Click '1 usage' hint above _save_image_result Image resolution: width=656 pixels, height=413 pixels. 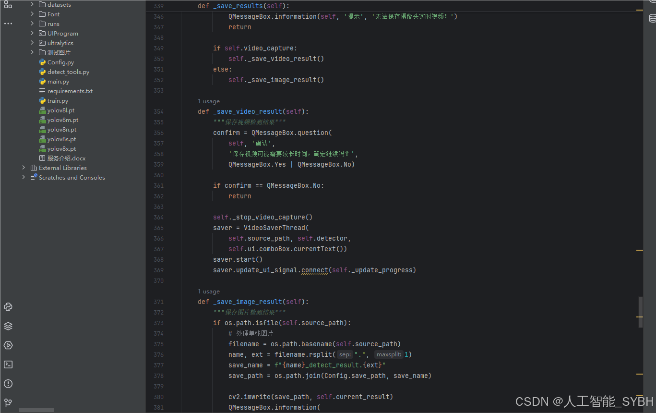pyautogui.click(x=209, y=292)
